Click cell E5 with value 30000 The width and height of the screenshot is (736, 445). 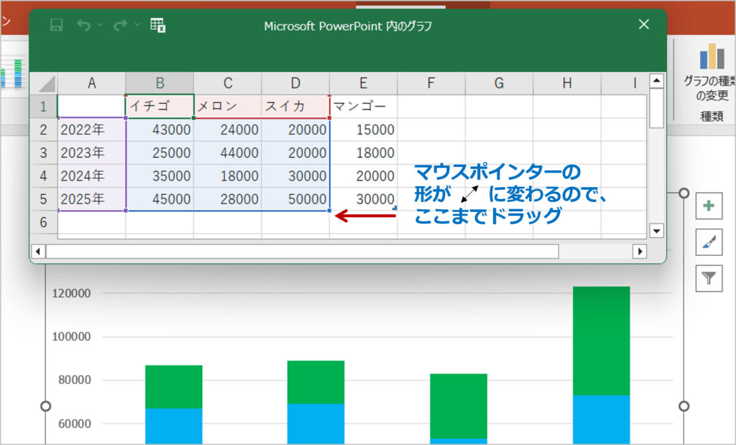363,199
